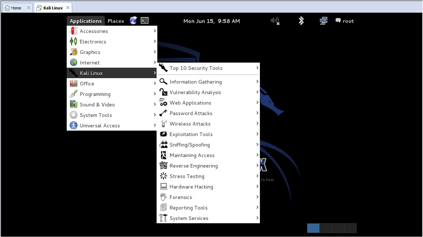Open Top 10 Security Tools
Viewport: 423px width, 237px height.
point(208,68)
